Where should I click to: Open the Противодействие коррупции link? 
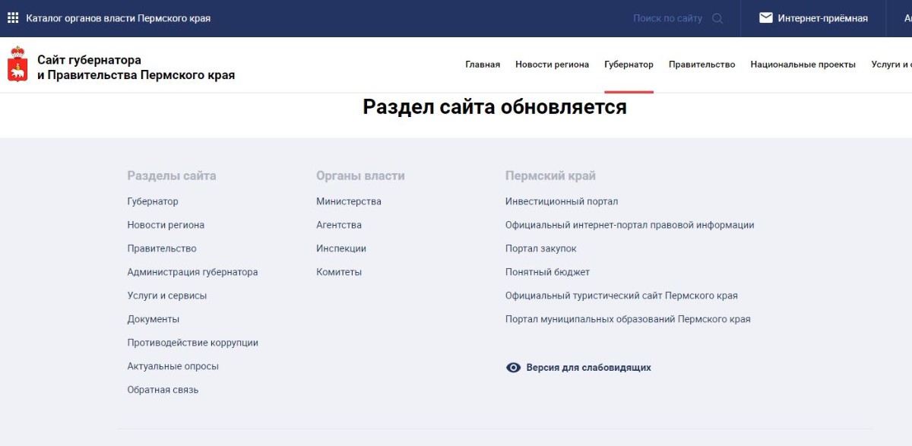coord(193,343)
